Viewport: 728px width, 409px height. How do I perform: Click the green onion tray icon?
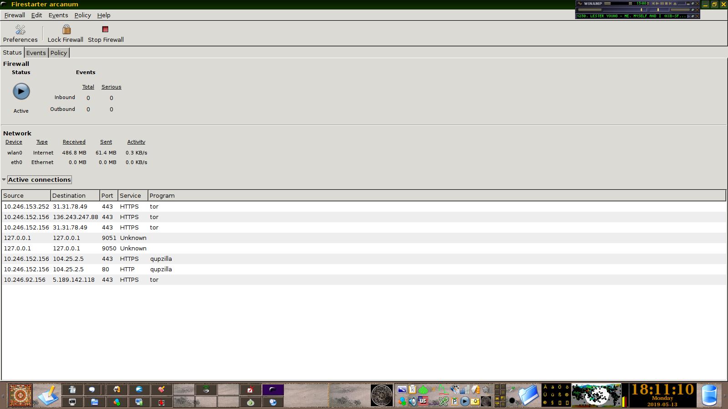(423, 389)
